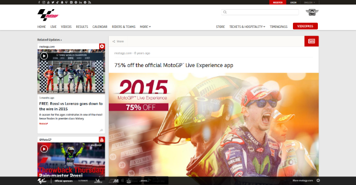Screen dimensions: 356x185
Task: Go to the HOME menu item
Action: coord(42,27)
